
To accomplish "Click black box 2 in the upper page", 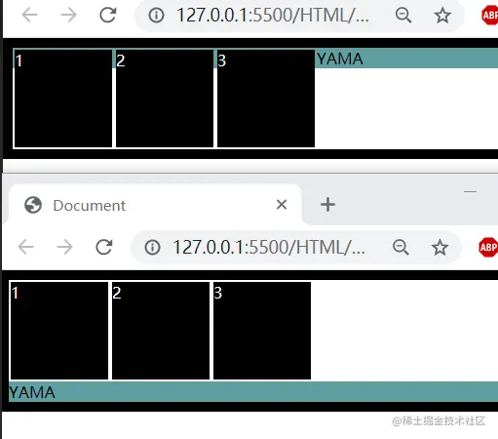I will (x=165, y=99).
